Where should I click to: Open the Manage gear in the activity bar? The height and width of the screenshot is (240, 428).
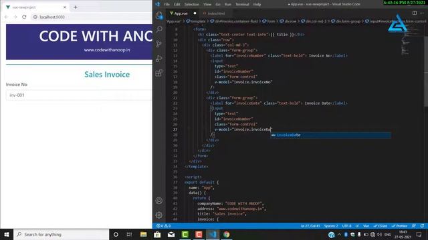159,215
